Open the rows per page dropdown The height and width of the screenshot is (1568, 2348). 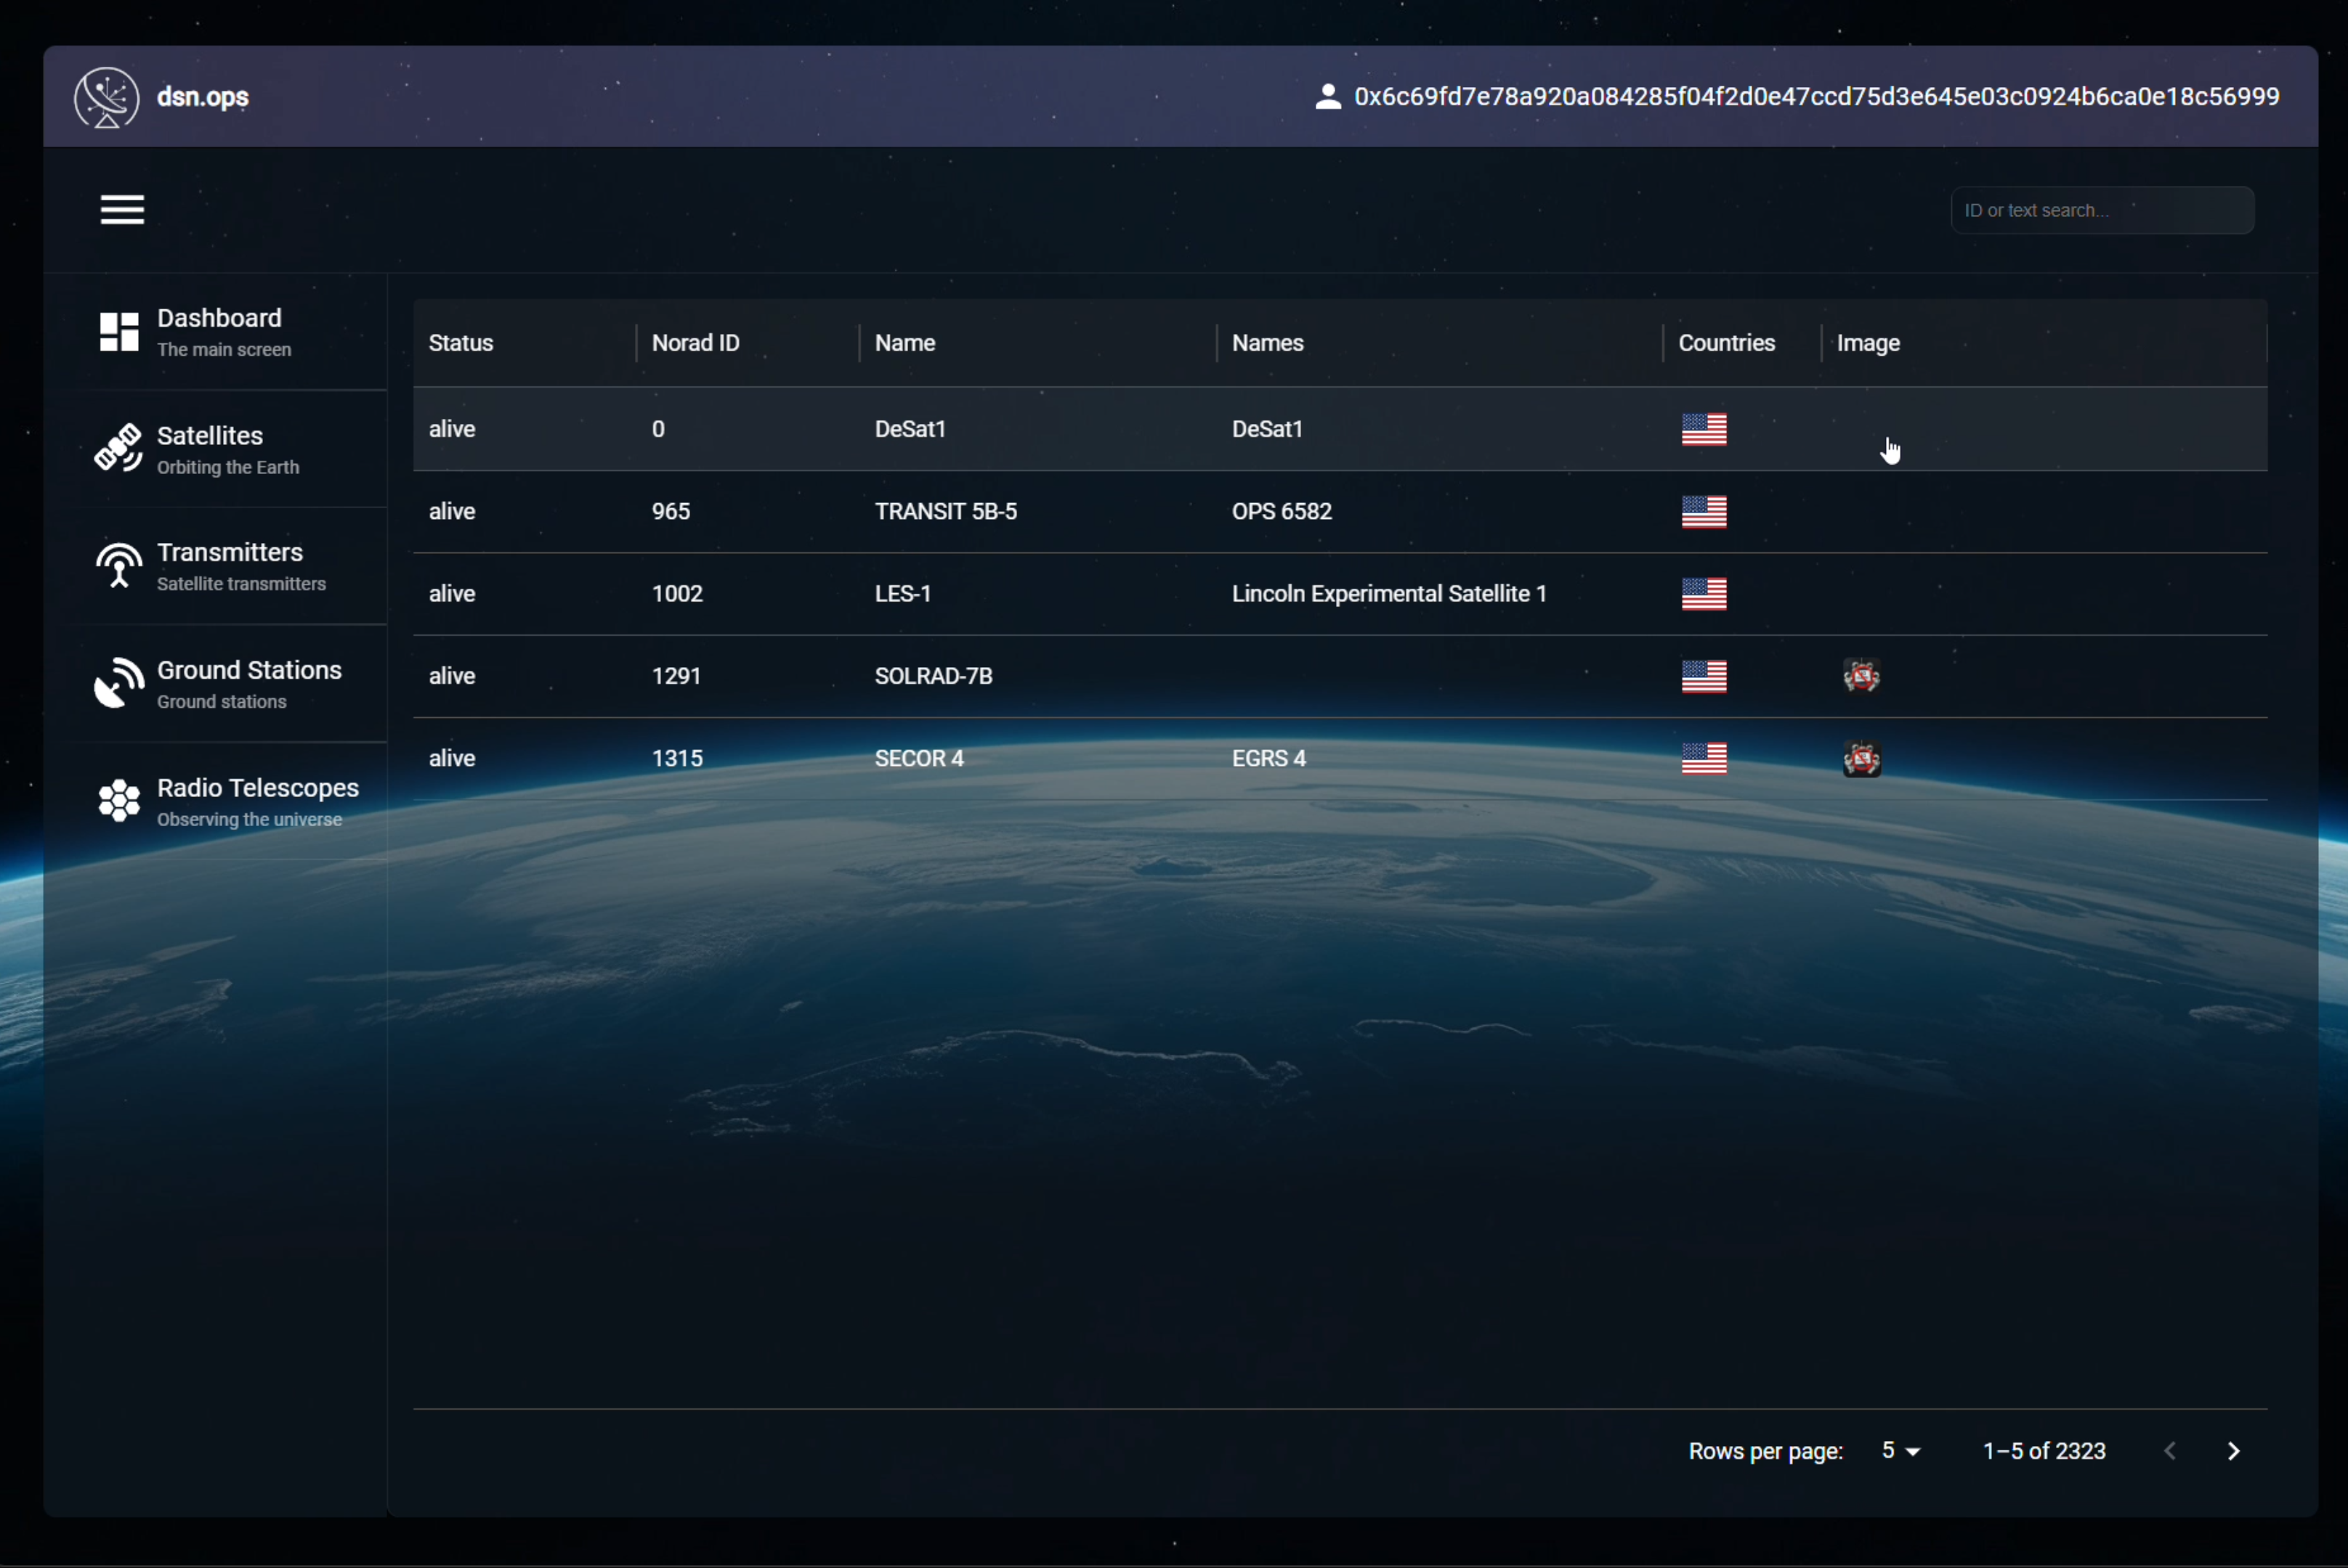tap(1900, 1451)
